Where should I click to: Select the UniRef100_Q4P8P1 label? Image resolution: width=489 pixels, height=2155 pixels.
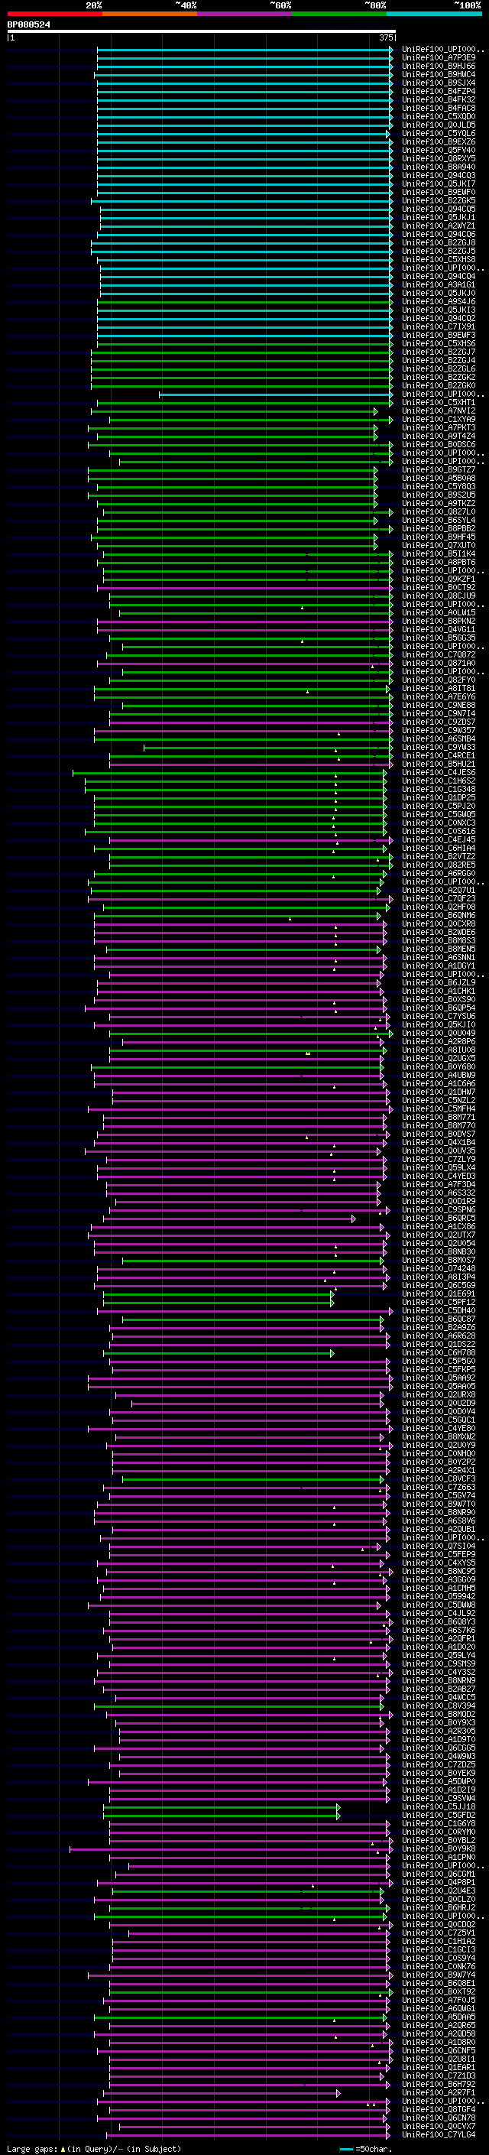tap(439, 1881)
